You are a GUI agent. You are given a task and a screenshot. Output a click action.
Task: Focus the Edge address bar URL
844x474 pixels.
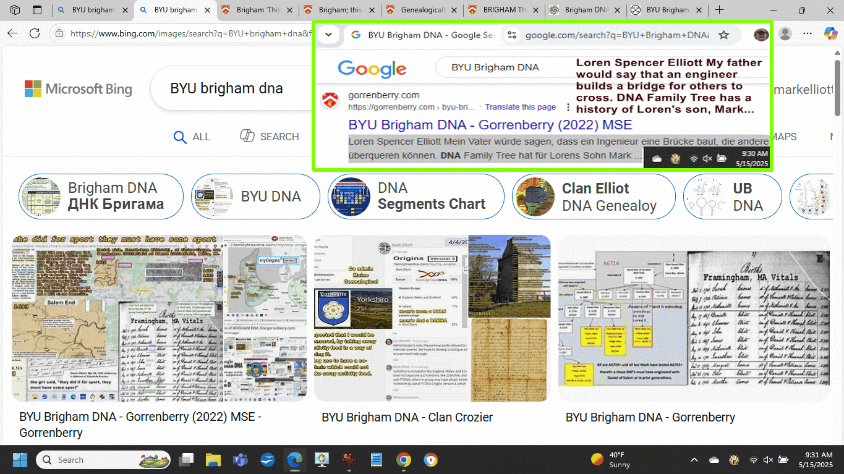[190, 33]
